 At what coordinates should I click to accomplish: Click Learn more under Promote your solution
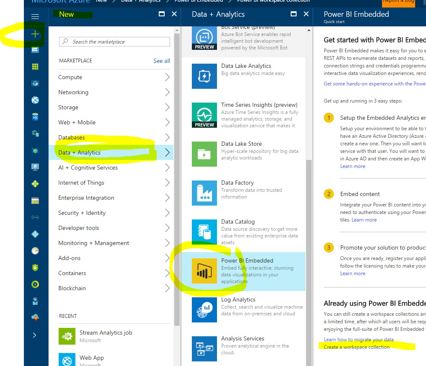[353, 273]
